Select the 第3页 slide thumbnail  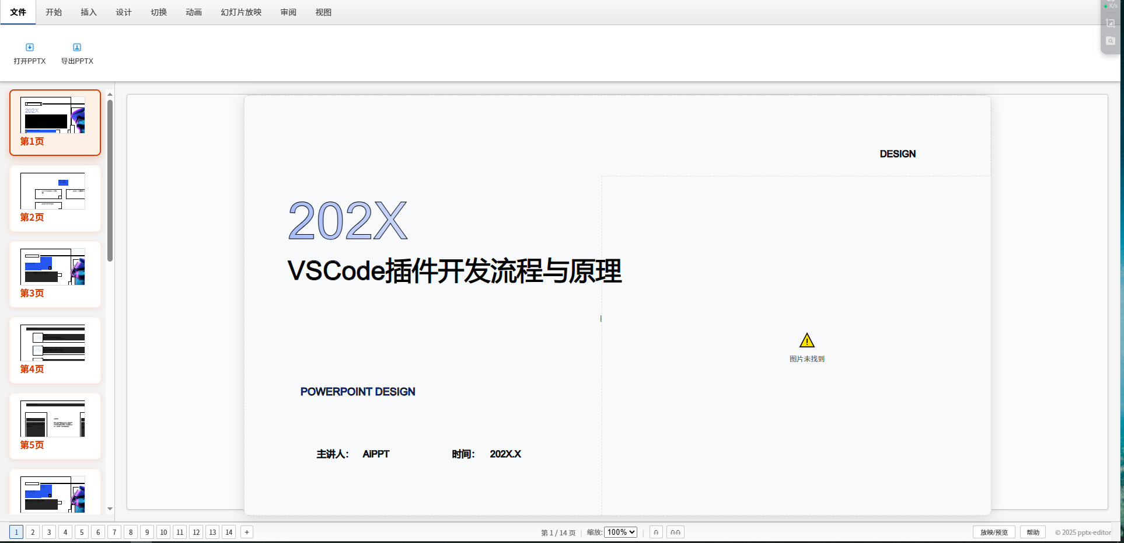click(x=55, y=274)
